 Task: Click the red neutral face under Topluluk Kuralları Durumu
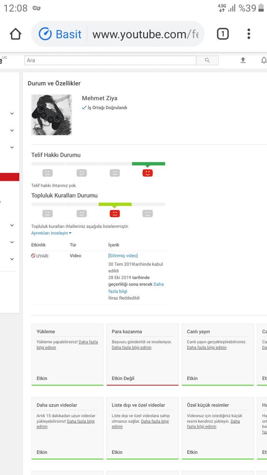pyautogui.click(x=115, y=213)
